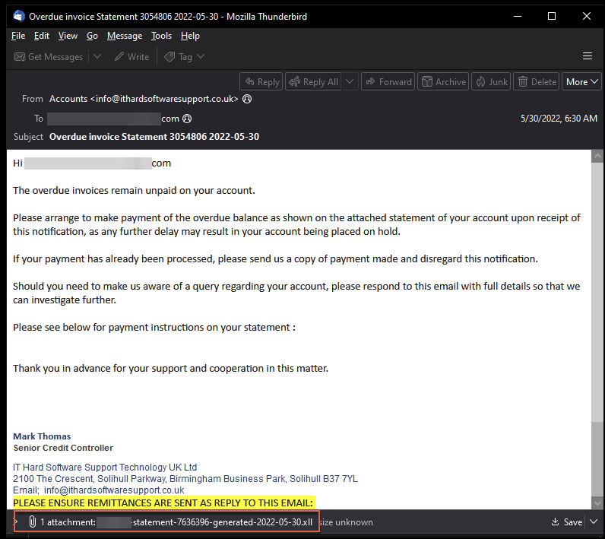Click the 'size unknown' attachment label
The width and height of the screenshot is (605, 539).
[347, 522]
